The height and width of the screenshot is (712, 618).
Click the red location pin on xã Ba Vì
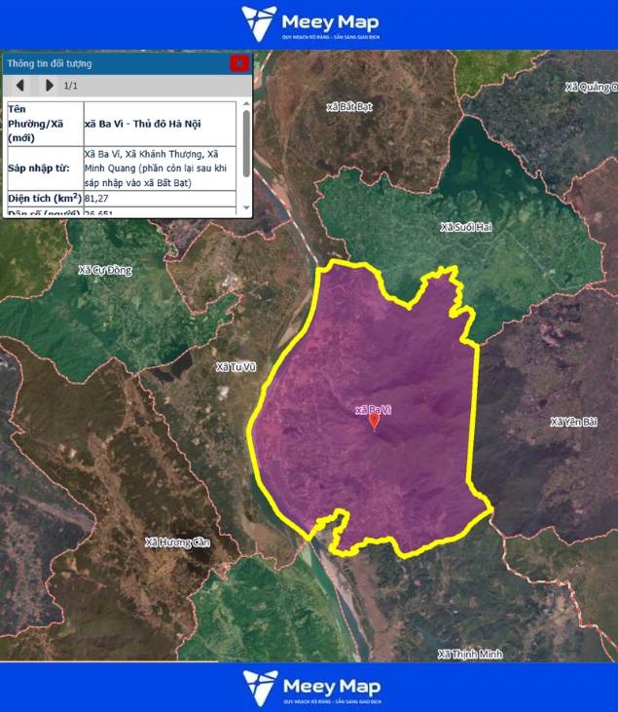pos(375,422)
